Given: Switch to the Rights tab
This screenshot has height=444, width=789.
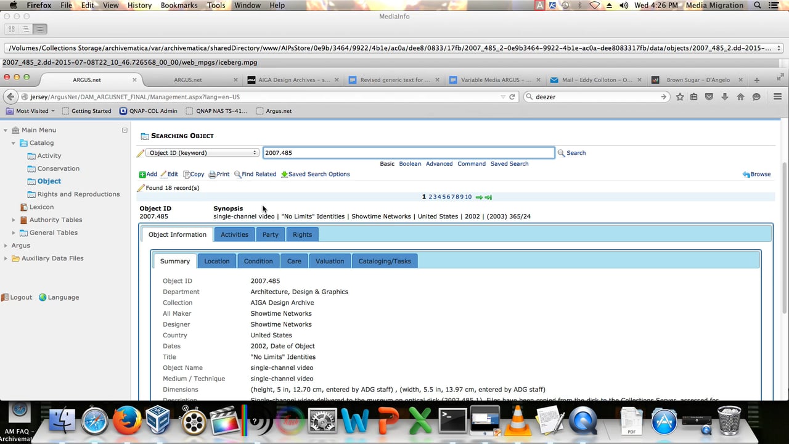Looking at the screenshot, I should click(x=302, y=234).
